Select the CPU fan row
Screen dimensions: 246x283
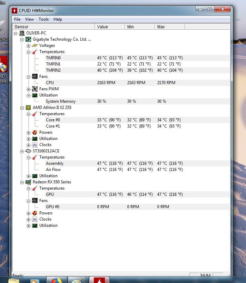(121, 83)
